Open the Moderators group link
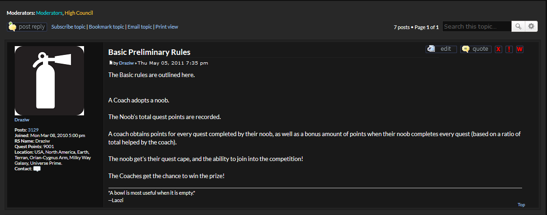Viewport: 547px width, 215px height. click(x=49, y=13)
